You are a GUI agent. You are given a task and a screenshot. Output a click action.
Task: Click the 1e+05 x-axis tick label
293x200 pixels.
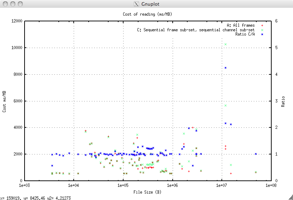123,185
